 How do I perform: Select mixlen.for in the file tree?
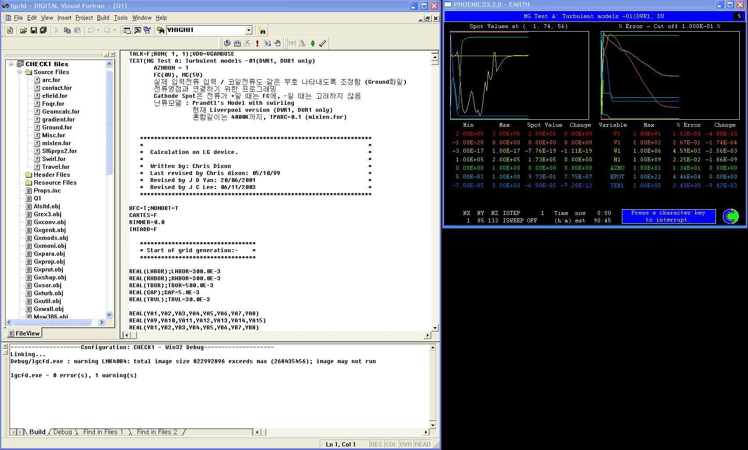point(56,143)
